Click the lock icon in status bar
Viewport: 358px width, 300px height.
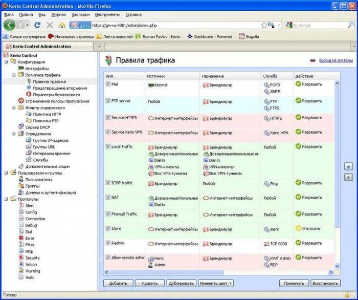(347, 295)
